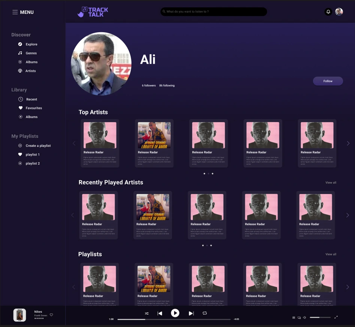
Task: Open the queue list icon in player
Action: point(294,318)
